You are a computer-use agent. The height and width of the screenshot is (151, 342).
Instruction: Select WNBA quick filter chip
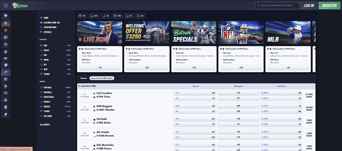coord(117,16)
